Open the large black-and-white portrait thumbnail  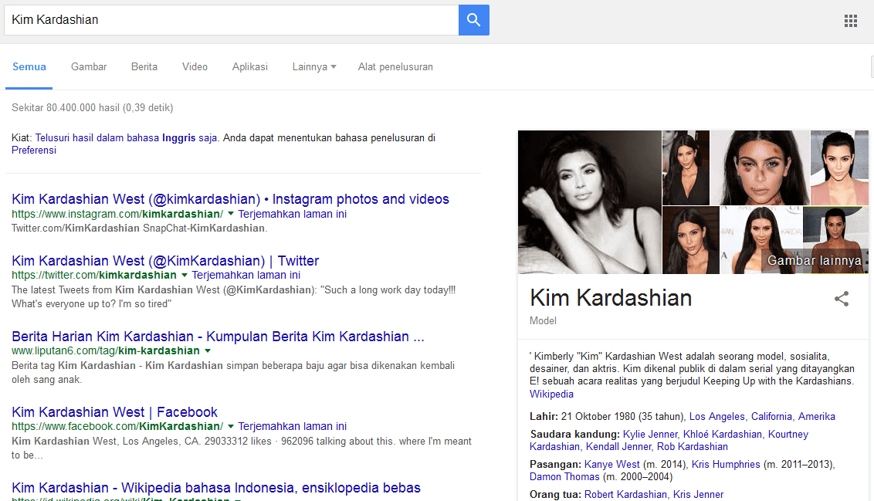click(x=590, y=202)
